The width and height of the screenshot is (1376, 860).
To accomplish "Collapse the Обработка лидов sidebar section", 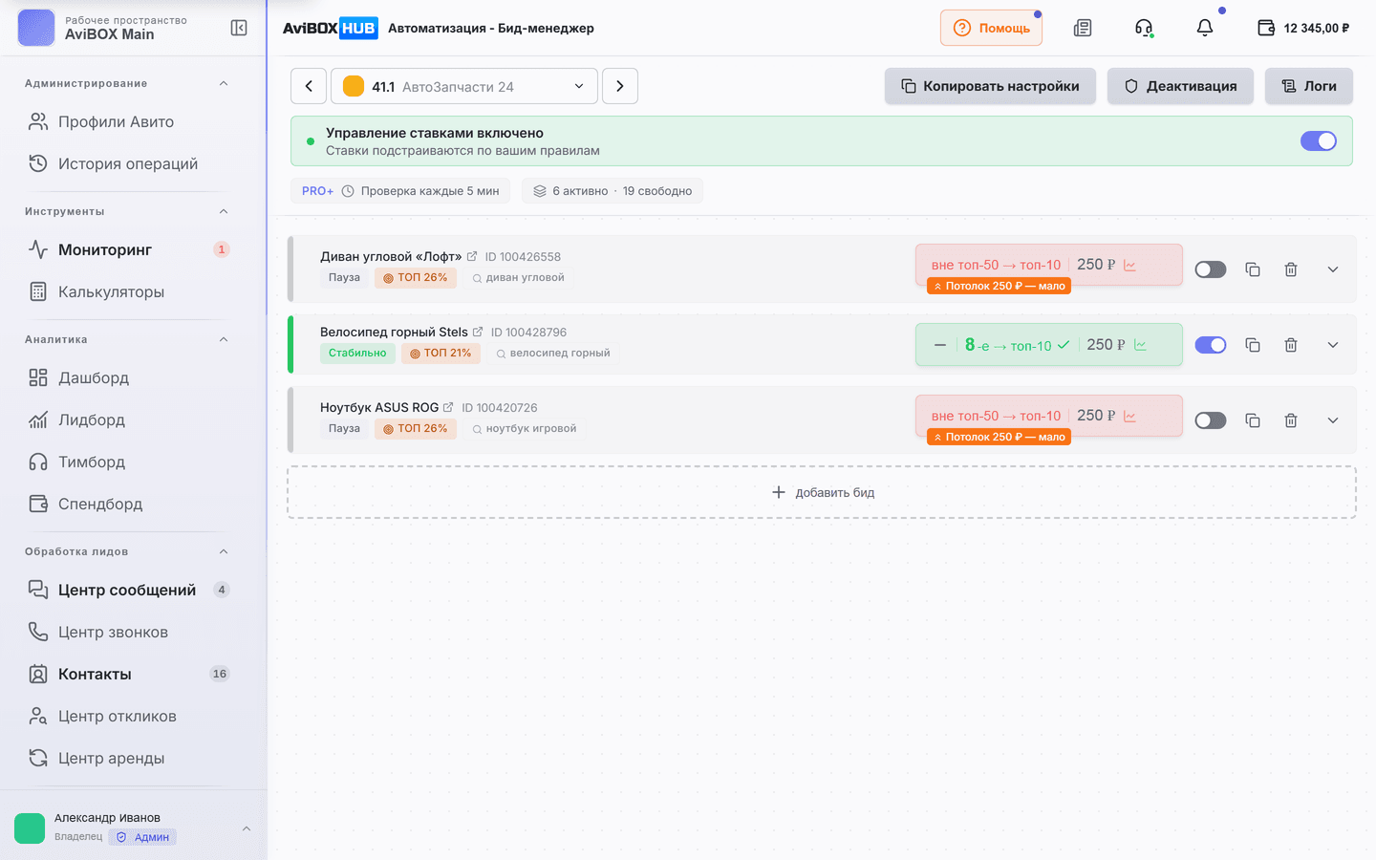I will pos(224,551).
